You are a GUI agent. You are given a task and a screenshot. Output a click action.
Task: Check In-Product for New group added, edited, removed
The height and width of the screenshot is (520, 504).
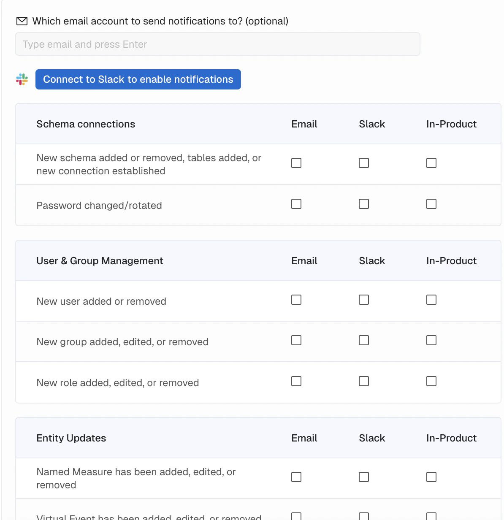[431, 340]
